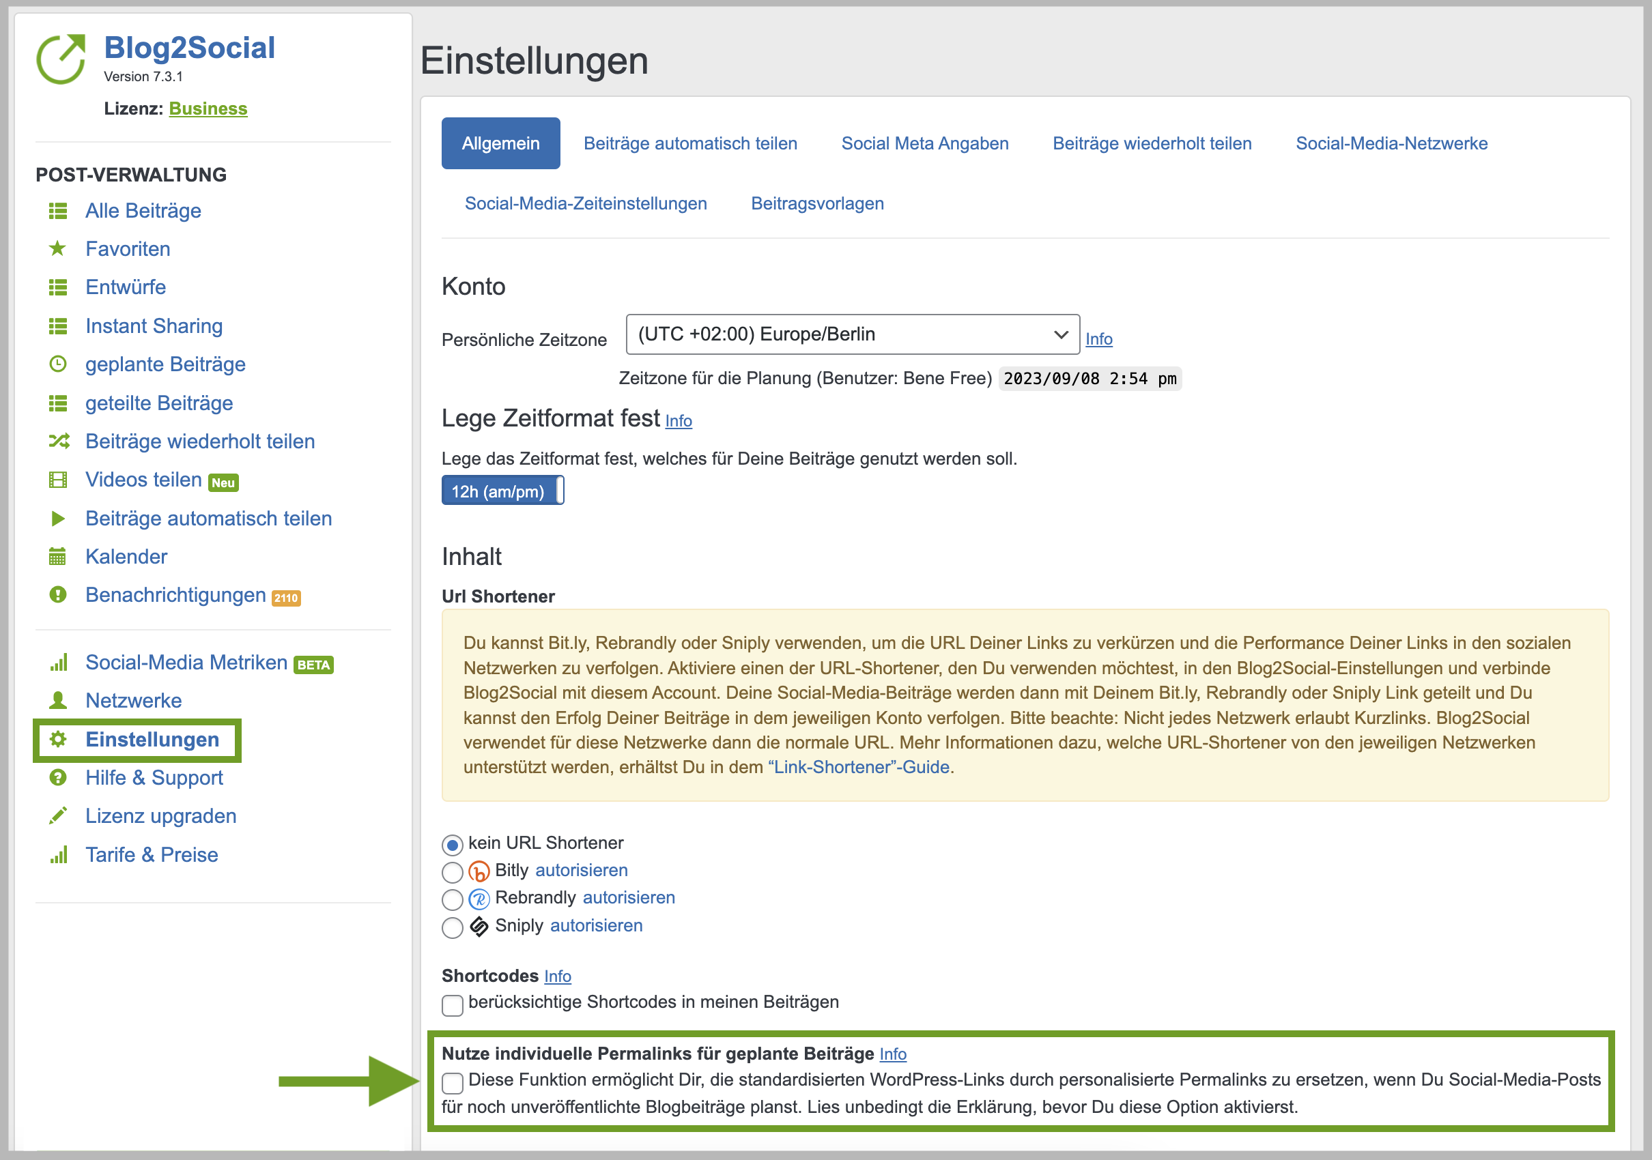Open Kalender in the sidebar
This screenshot has width=1652, height=1160.
(x=127, y=557)
